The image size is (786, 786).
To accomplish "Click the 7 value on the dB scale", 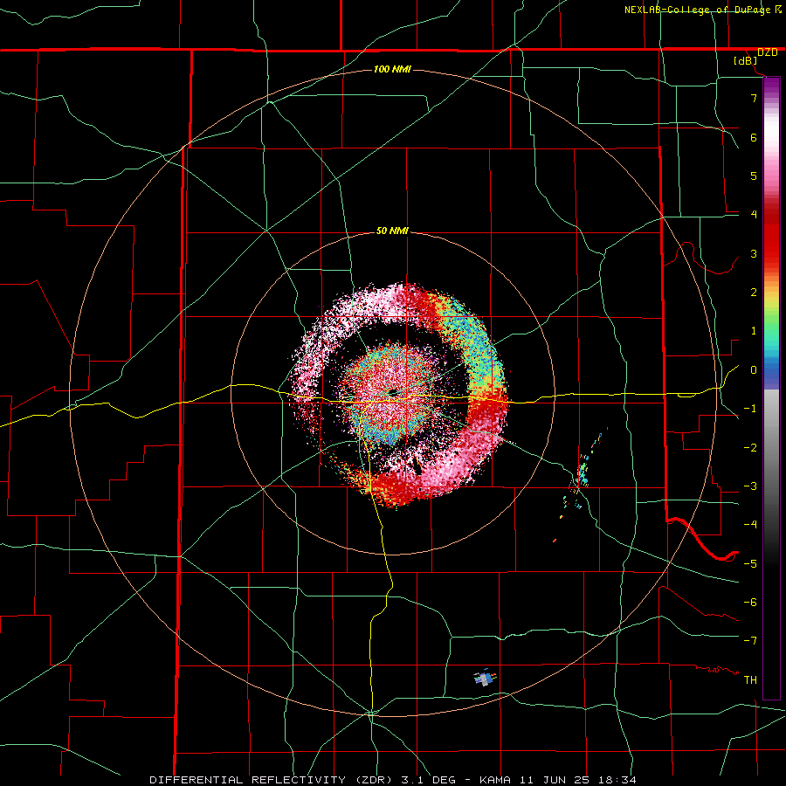I will 754,98.
